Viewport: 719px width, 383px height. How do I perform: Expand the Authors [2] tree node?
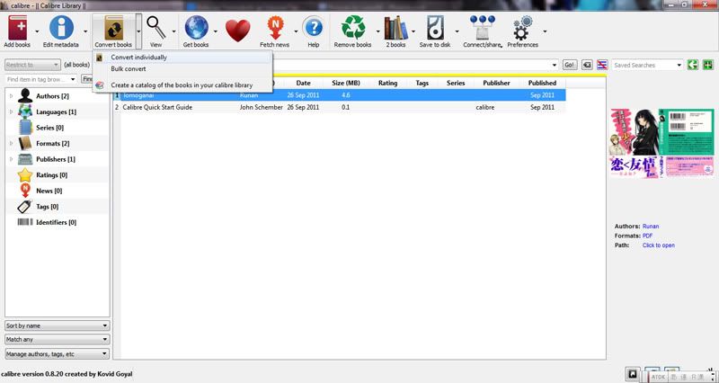[12, 96]
